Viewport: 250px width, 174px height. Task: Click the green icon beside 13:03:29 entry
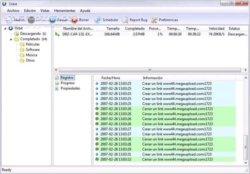[x=97, y=149]
